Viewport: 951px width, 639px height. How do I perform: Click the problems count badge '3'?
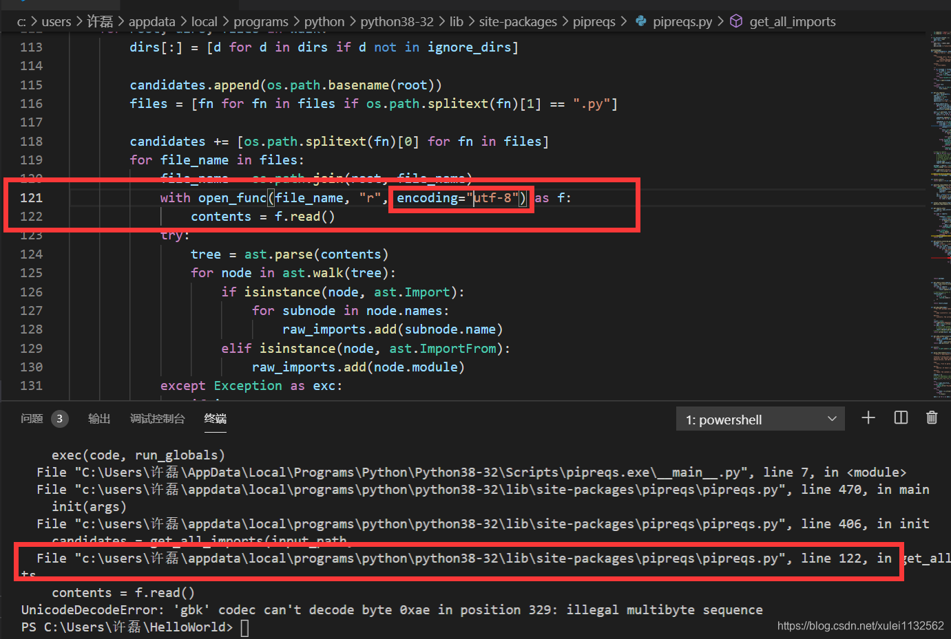point(60,419)
